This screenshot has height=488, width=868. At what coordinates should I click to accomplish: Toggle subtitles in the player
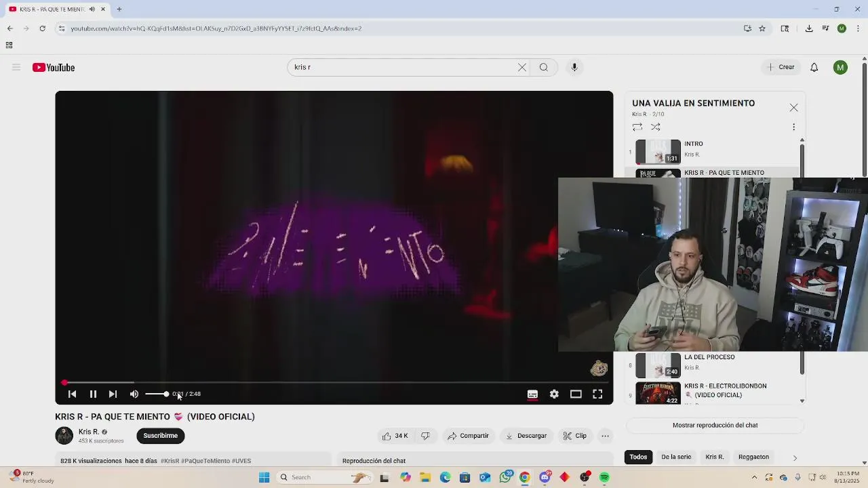[x=532, y=394]
